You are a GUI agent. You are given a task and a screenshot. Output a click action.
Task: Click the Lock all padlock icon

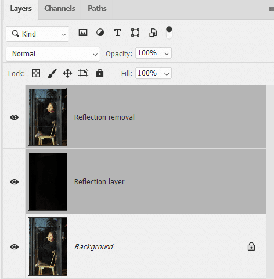100,73
